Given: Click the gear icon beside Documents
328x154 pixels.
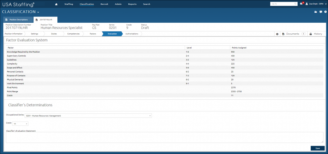Looking at the screenshot, I should [x=277, y=34].
